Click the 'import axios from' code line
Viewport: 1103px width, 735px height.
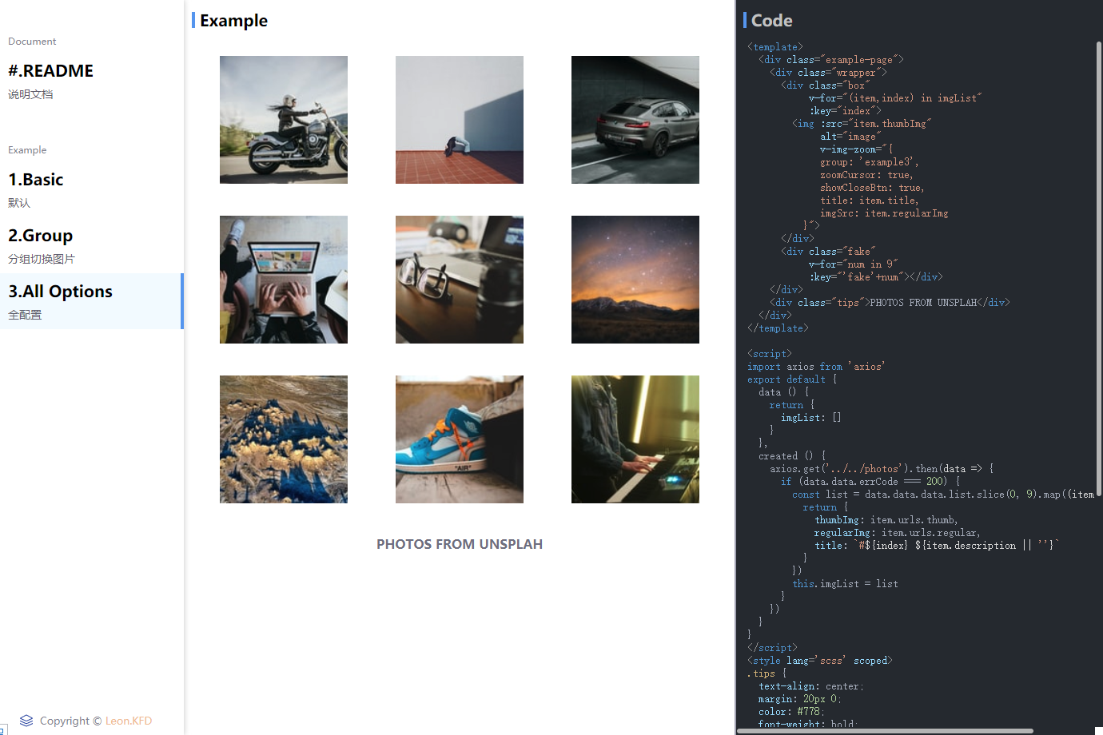click(x=816, y=367)
